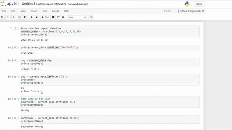Click output <class 'str'>

pyautogui.click(x=30, y=91)
